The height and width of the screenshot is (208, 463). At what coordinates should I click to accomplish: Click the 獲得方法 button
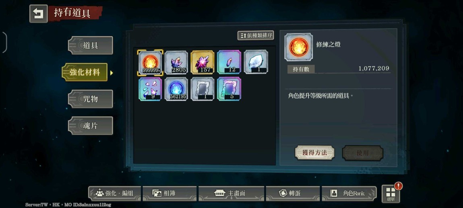315,153
